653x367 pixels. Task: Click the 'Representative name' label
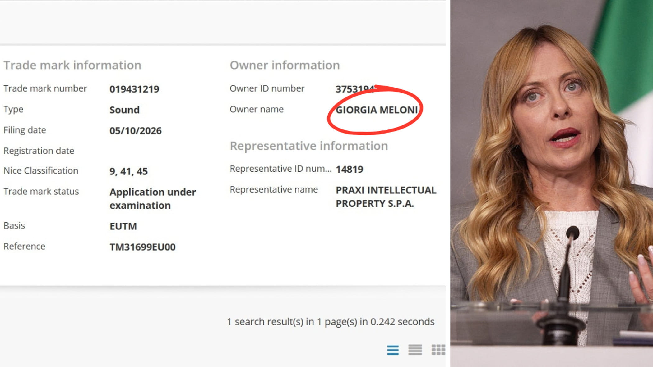(x=274, y=189)
